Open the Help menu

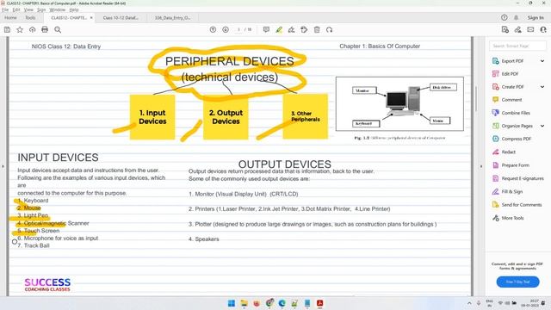click(74, 9)
